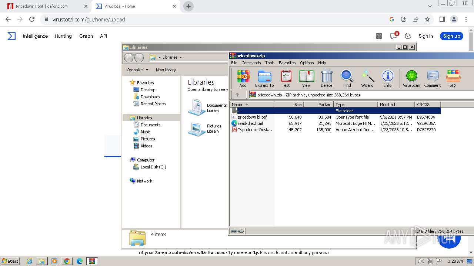Image resolution: width=474 pixels, height=266 pixels.
Task: Click Graph in VirusTotal navigation
Action: [x=86, y=36]
